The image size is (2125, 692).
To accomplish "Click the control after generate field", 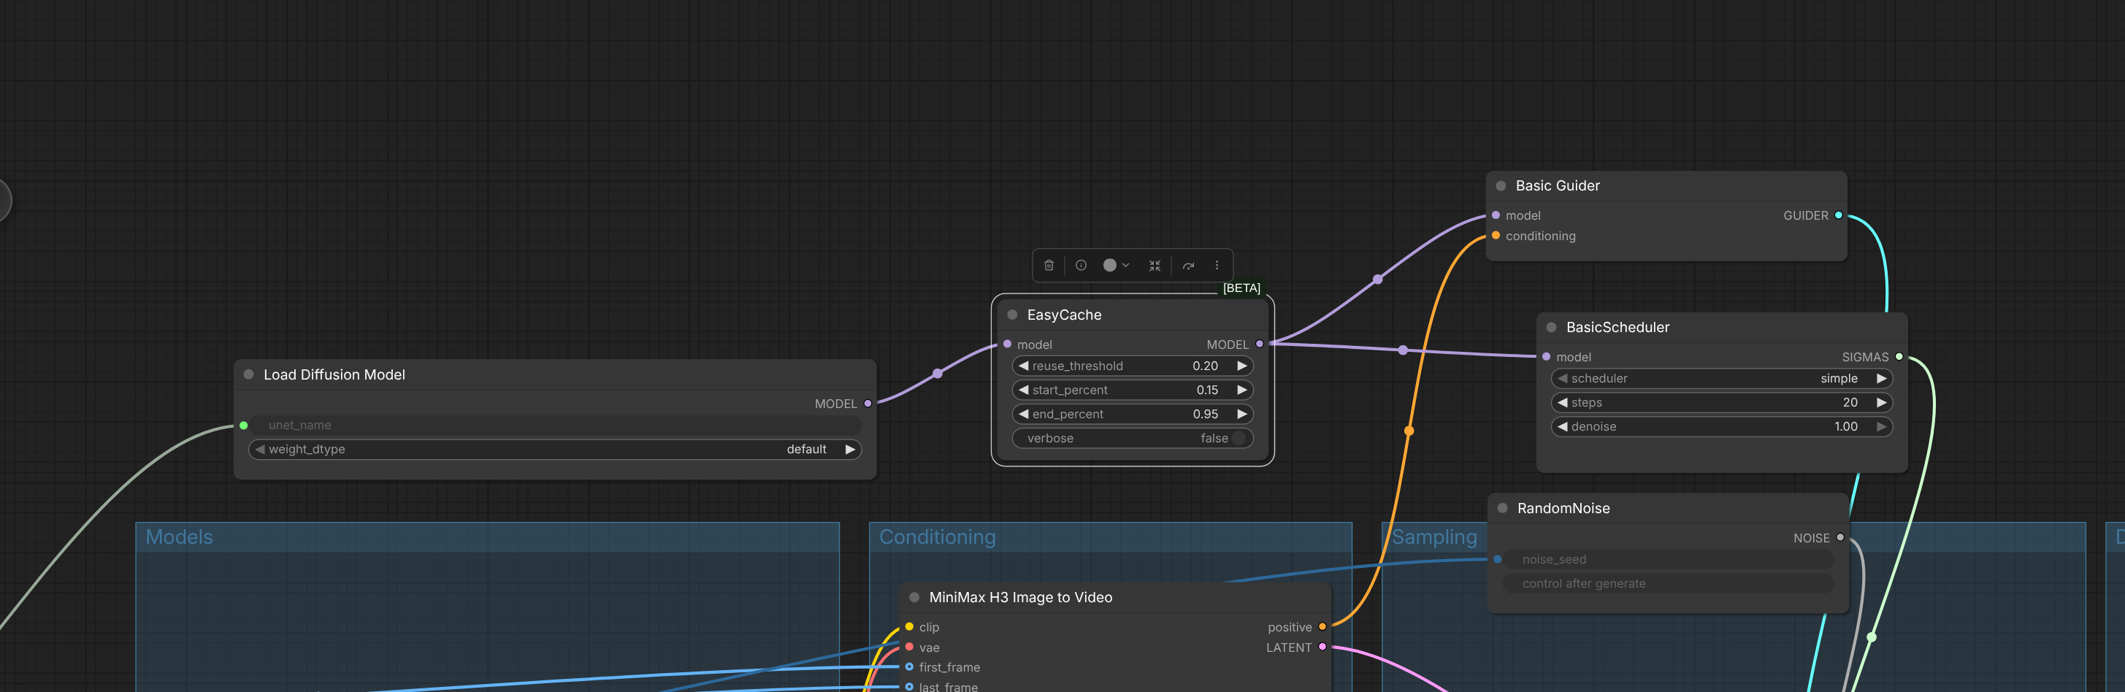I will (1668, 584).
